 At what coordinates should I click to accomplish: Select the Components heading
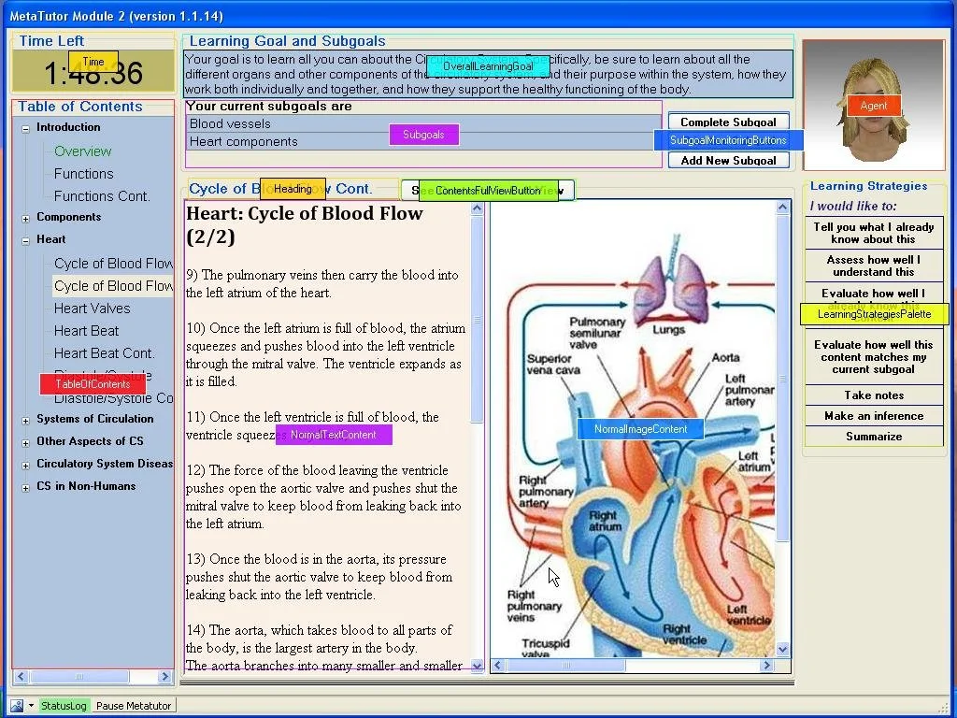(x=68, y=217)
